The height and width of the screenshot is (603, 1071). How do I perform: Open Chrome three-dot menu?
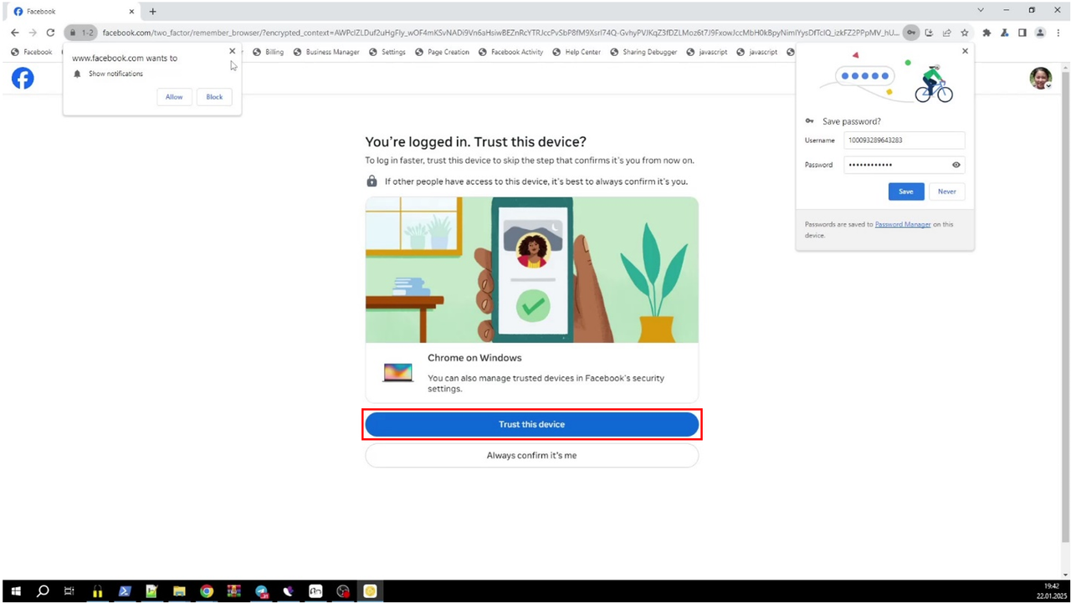click(1058, 33)
